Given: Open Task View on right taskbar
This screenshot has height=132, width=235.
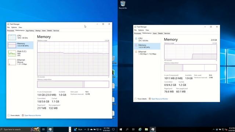Looking at the screenshot, I should (133, 129).
